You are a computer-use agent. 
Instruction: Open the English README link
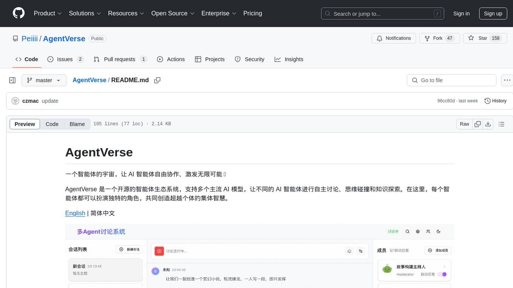(75, 213)
